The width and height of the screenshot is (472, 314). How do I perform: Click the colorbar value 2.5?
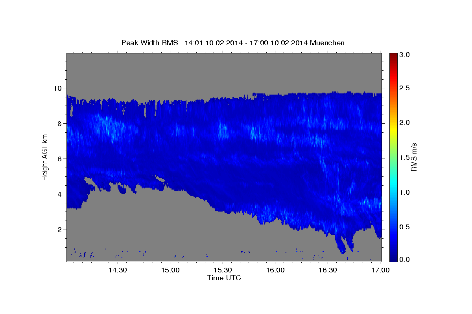click(x=405, y=88)
